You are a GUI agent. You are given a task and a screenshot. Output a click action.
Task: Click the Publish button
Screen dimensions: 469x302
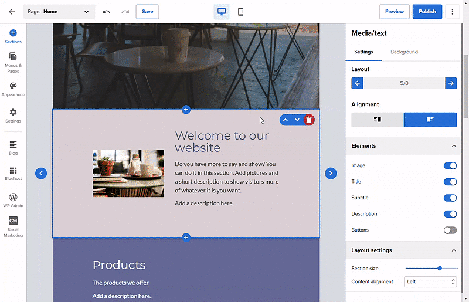click(427, 12)
